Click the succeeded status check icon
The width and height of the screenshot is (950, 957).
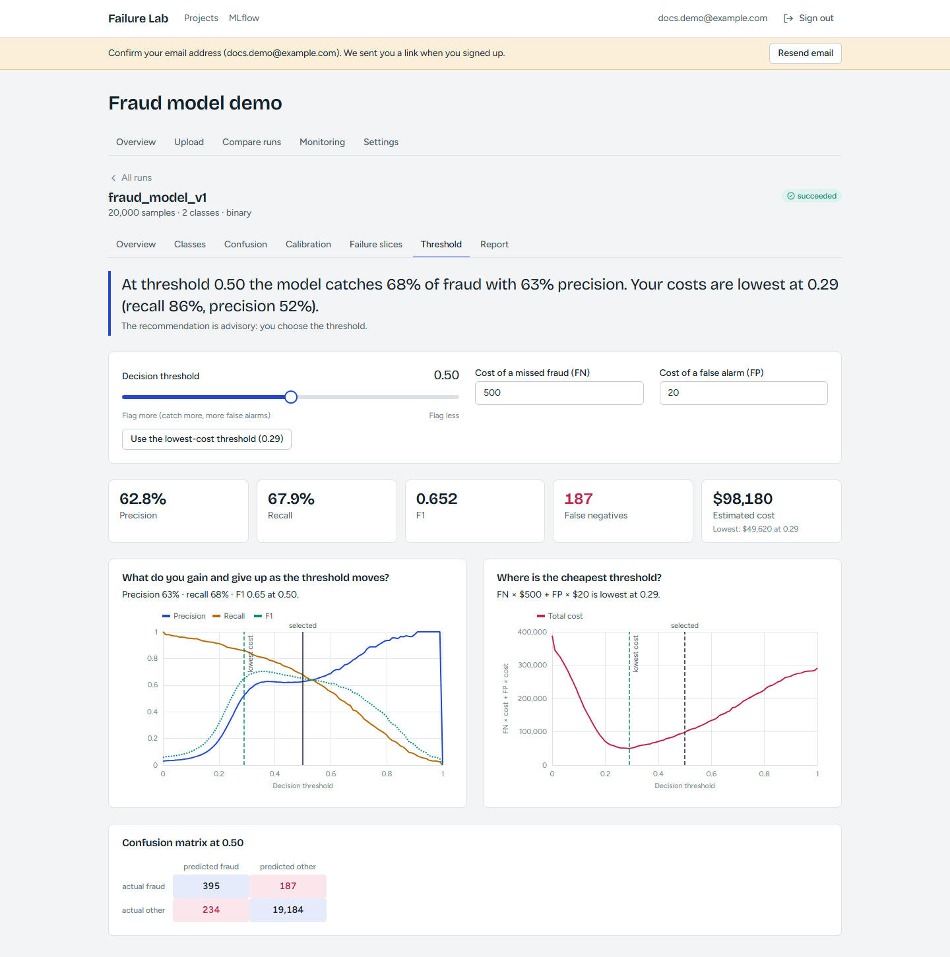click(x=790, y=196)
